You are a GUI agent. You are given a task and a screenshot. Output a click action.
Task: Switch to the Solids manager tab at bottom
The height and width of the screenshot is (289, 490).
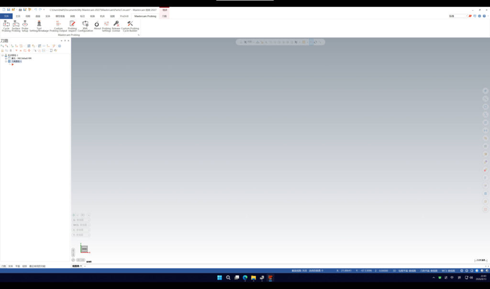pyautogui.click(x=11, y=266)
